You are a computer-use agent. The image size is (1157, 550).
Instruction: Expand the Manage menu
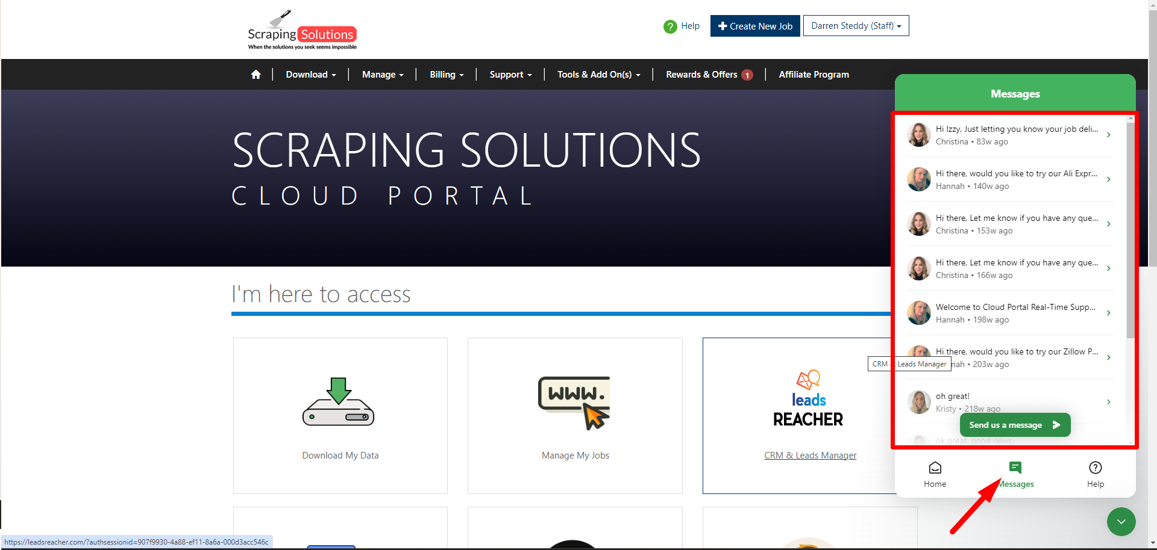[x=383, y=75]
